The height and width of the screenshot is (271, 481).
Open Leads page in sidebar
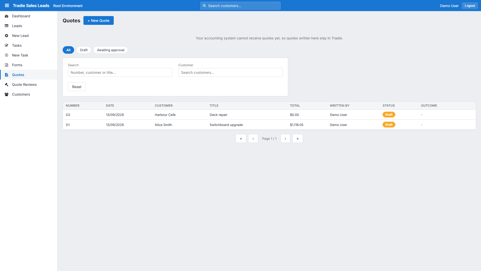[x=29, y=26]
